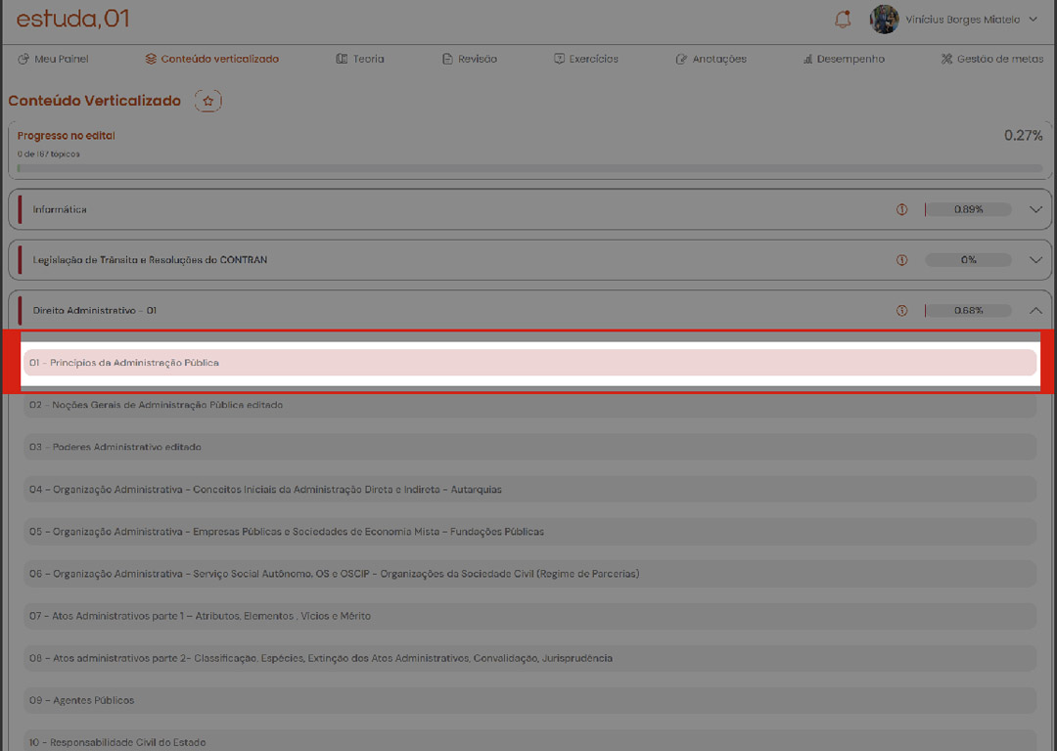
Task: Click the Progresso no edital progress bar
Action: [x=528, y=168]
